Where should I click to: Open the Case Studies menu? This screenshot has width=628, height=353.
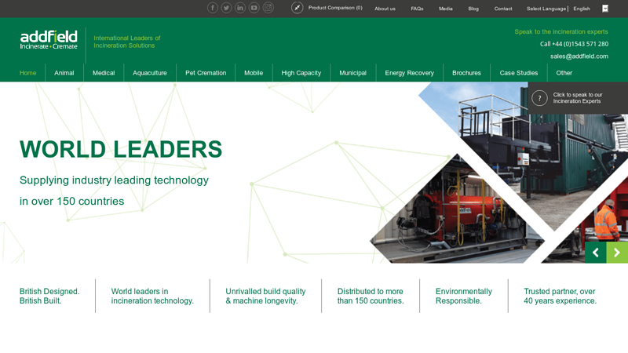tap(519, 73)
